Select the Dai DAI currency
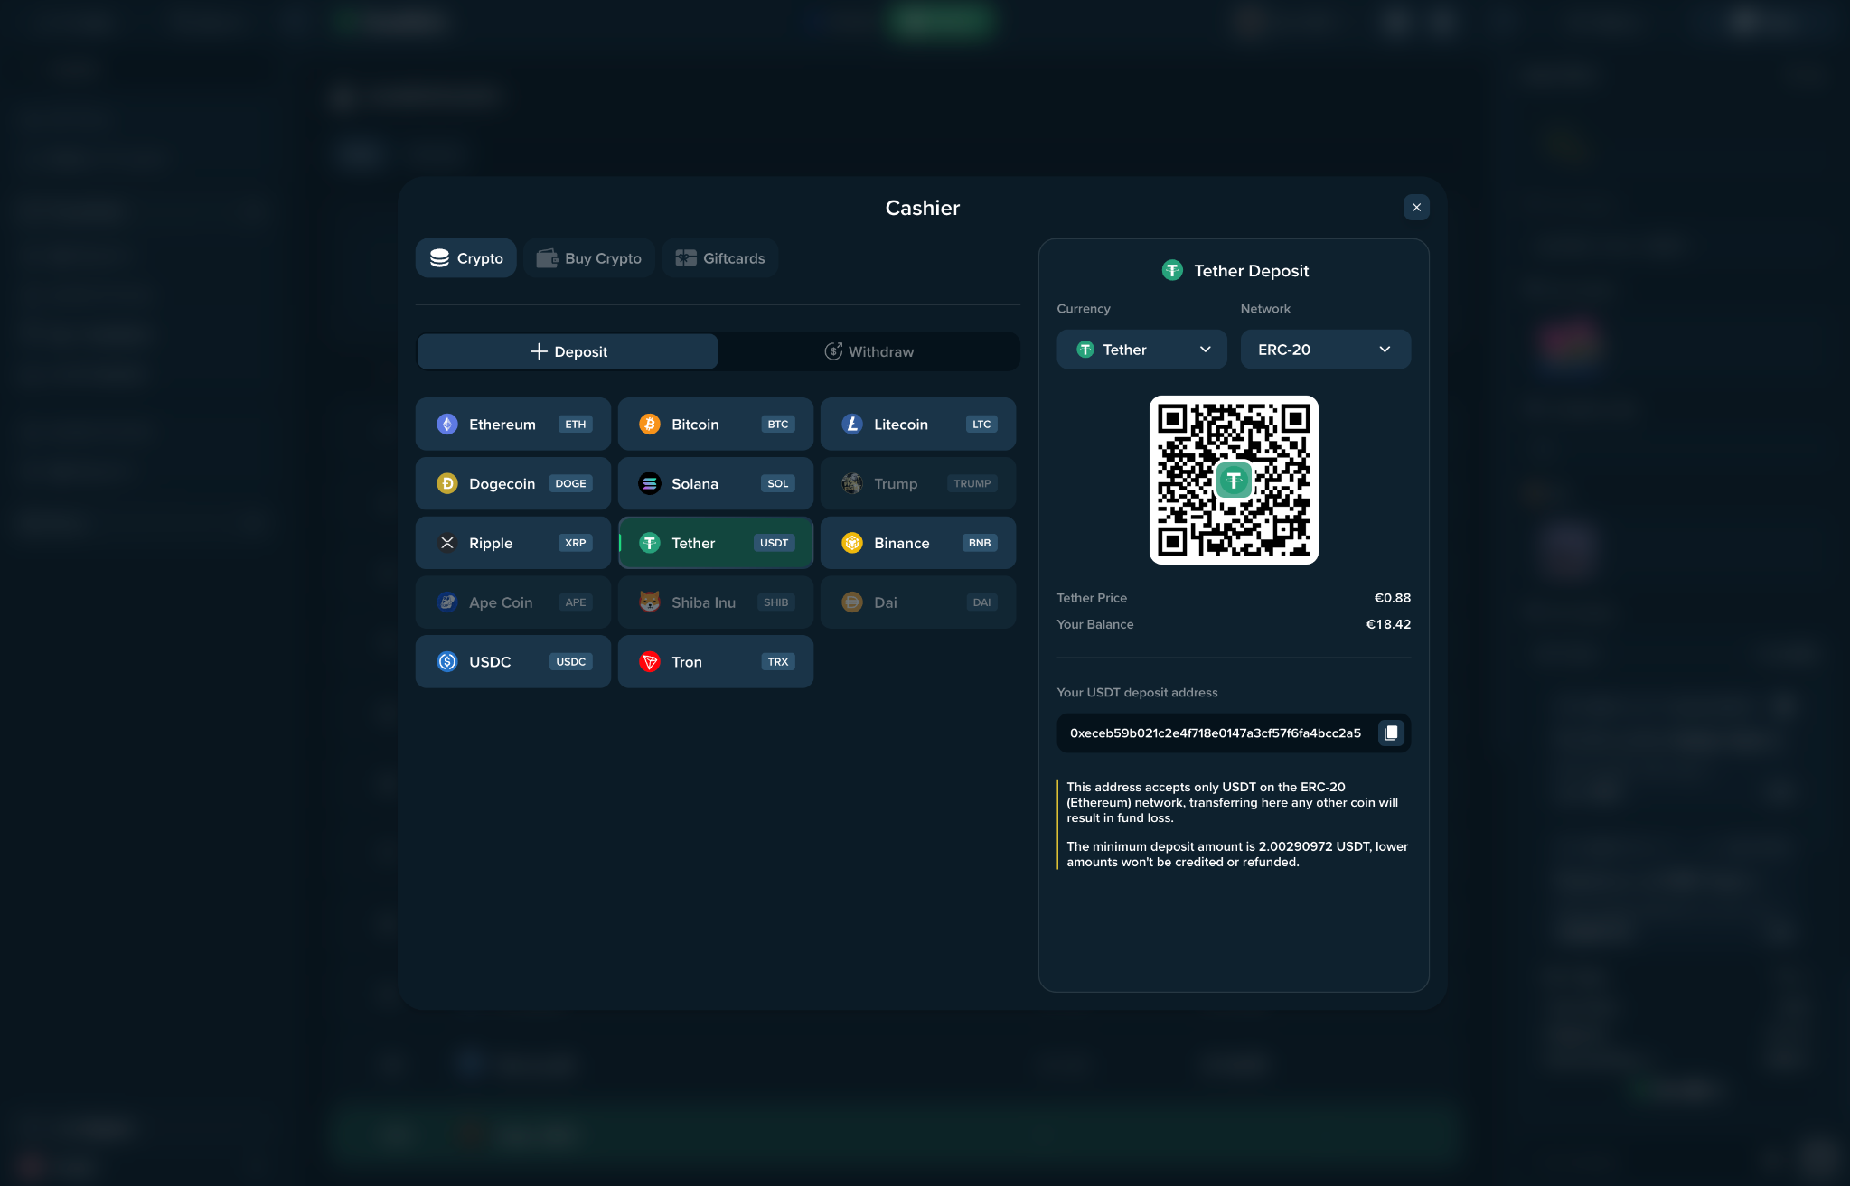Viewport: 1850px width, 1186px height. click(918, 602)
